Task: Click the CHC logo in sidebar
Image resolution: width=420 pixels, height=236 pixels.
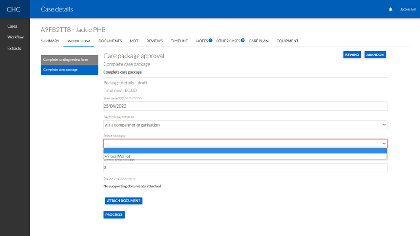Action: pyautogui.click(x=13, y=9)
